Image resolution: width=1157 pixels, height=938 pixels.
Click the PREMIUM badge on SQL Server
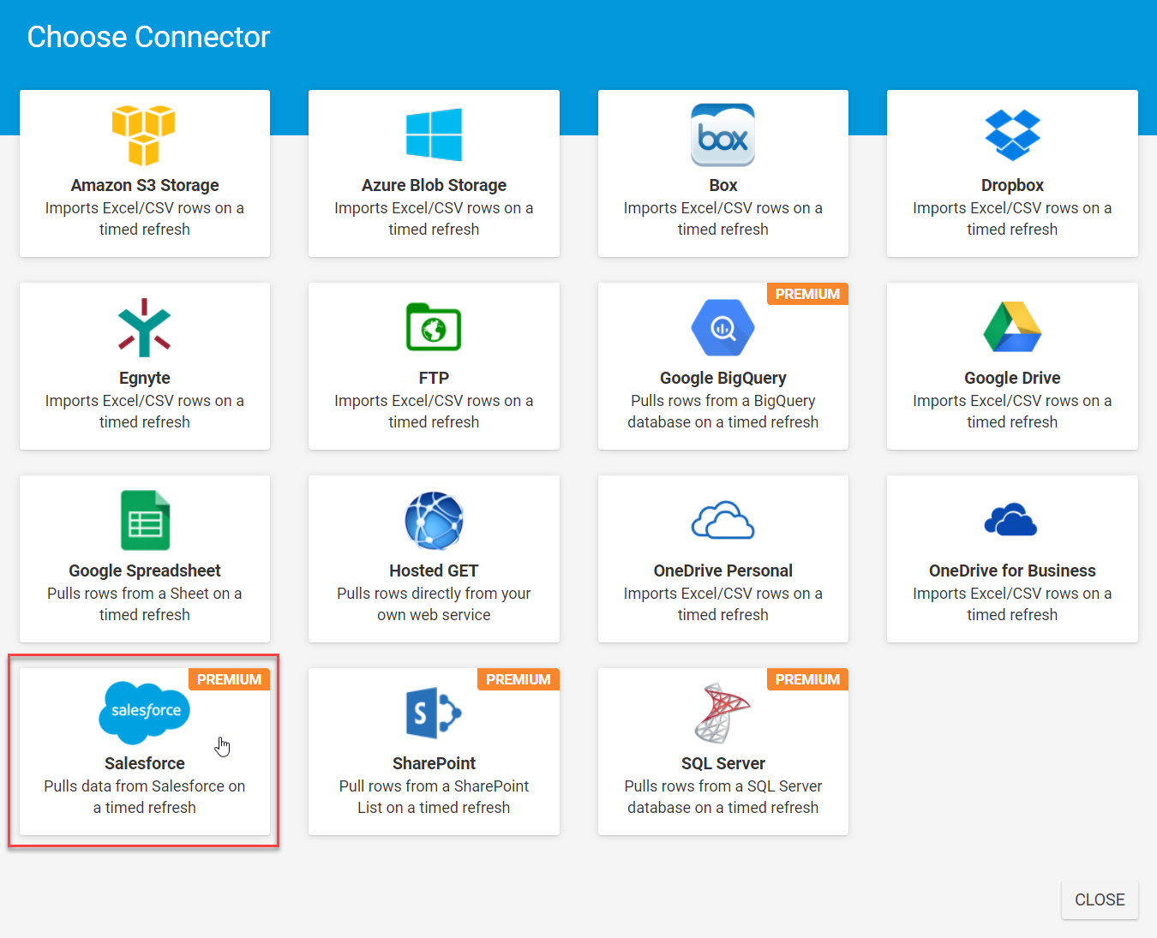click(807, 679)
